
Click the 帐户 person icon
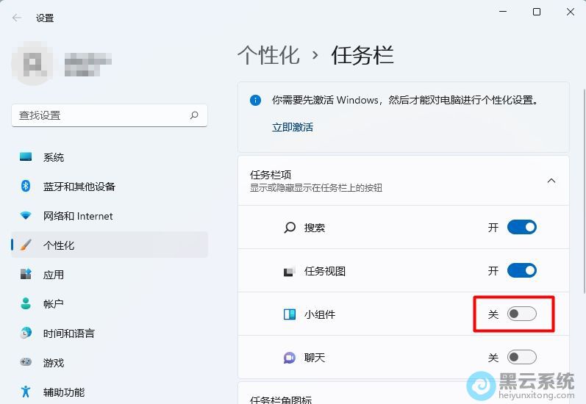point(26,303)
